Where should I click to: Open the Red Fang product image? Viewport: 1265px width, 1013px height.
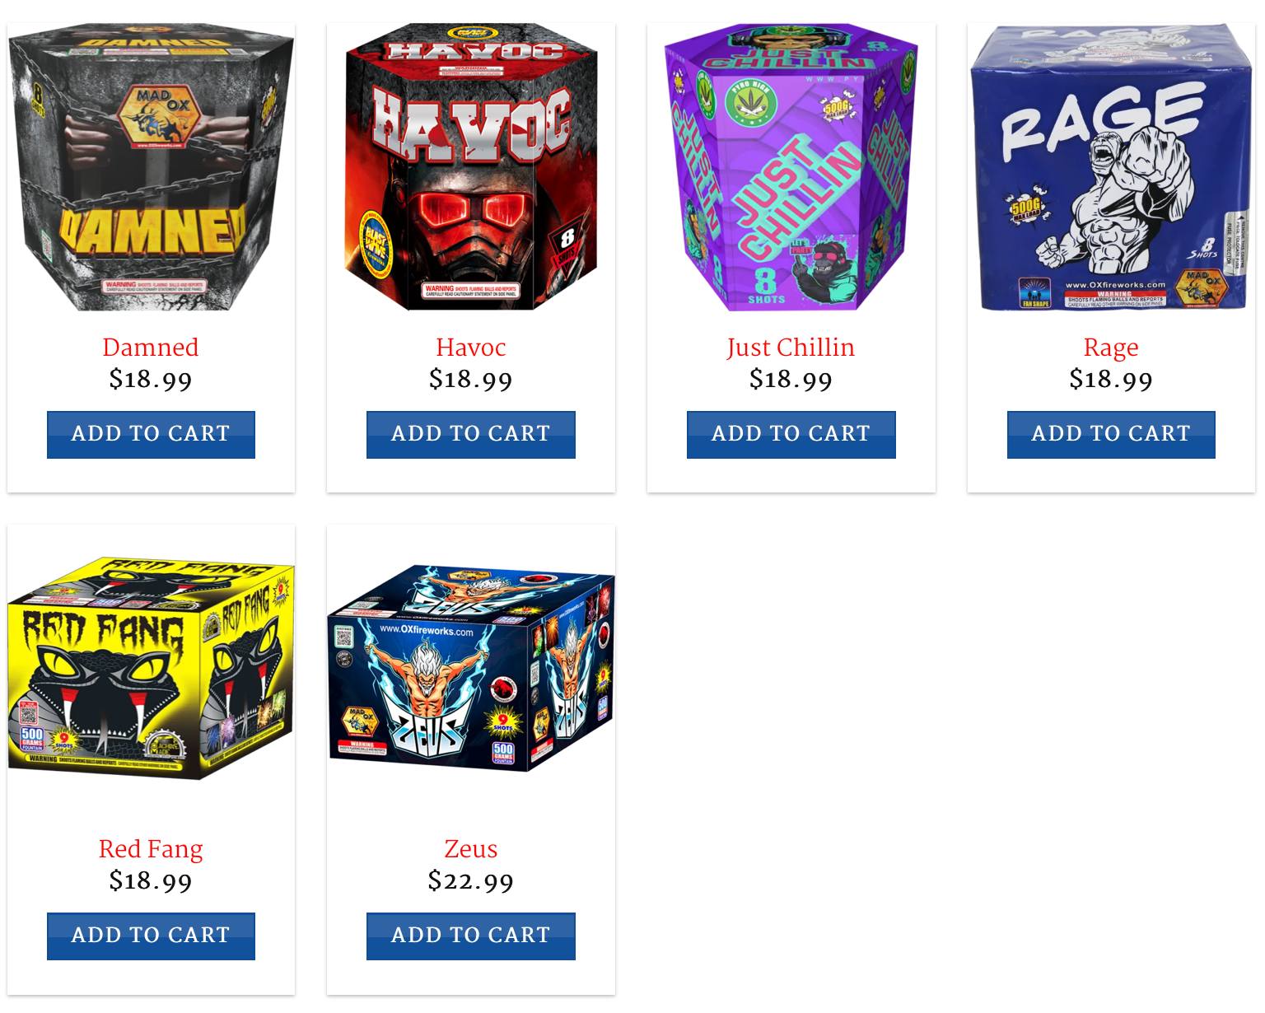click(x=151, y=669)
